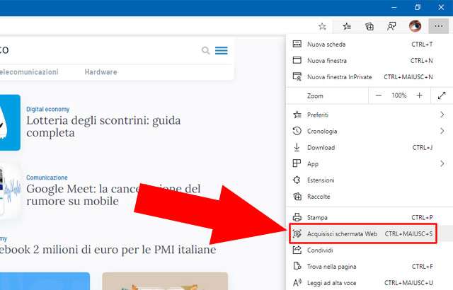Click the Nuova scheda icon in the menu
453x290 pixels.
click(x=297, y=44)
